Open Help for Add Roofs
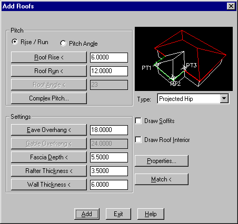The height and width of the screenshot is (224, 238). (151, 214)
